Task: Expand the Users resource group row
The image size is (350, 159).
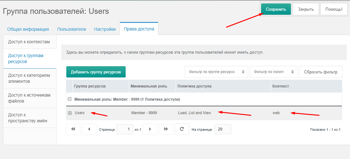Action: [70, 113]
